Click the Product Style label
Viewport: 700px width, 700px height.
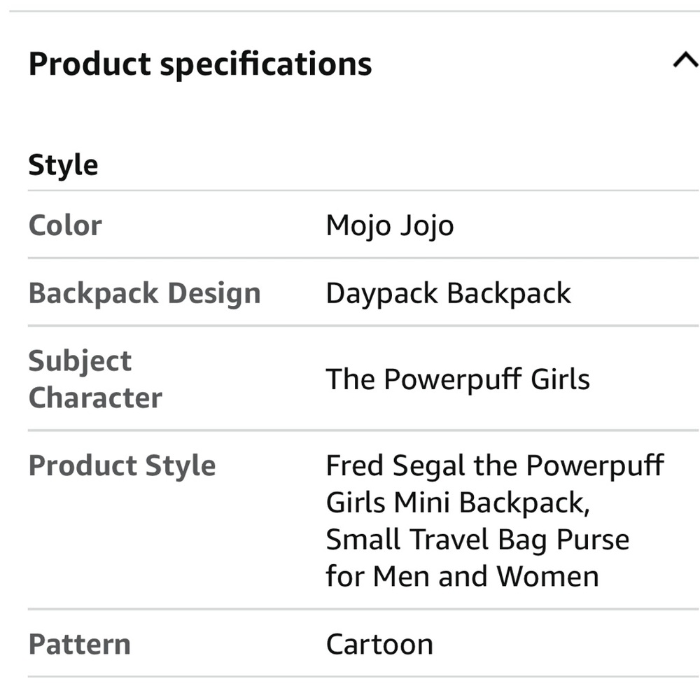coord(122,466)
